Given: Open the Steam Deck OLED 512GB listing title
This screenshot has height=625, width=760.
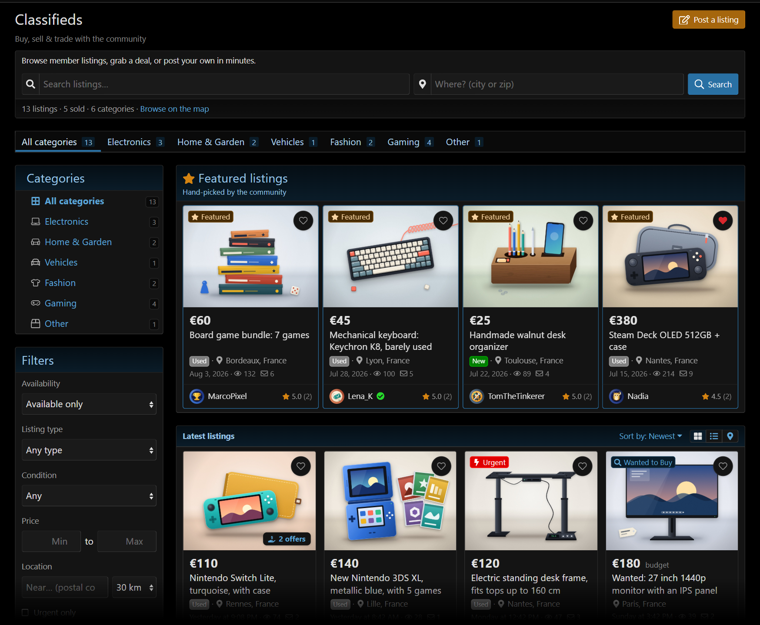Looking at the screenshot, I should click(664, 341).
